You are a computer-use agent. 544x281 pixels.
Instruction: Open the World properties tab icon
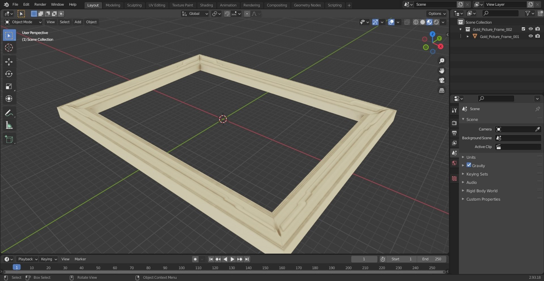(454, 163)
